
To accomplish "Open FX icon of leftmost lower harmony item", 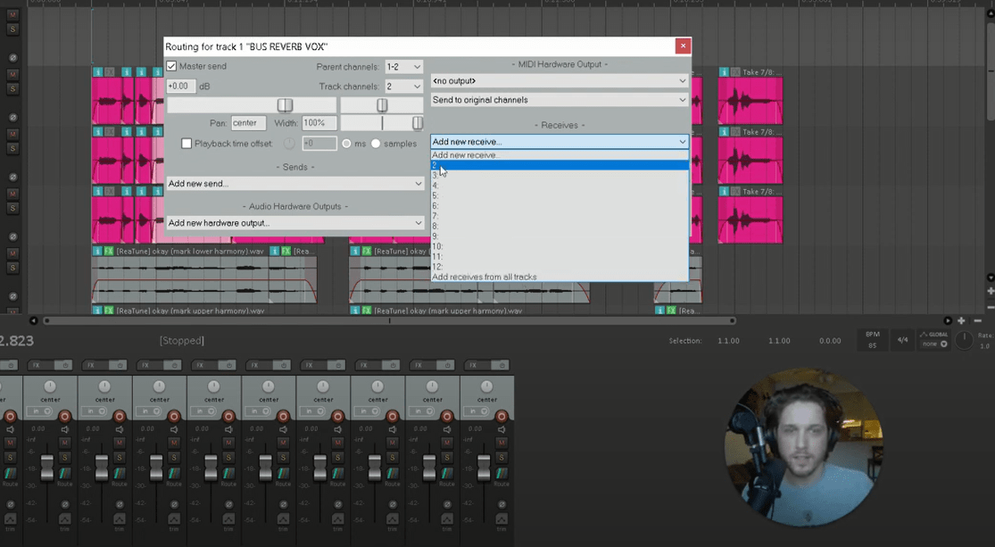I will click(x=109, y=252).
